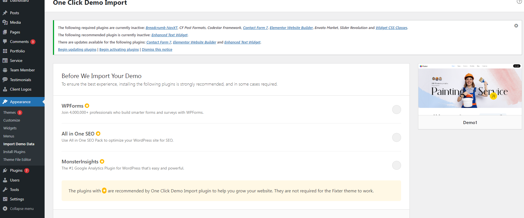Click the Plugins update badge 7

[27, 171]
